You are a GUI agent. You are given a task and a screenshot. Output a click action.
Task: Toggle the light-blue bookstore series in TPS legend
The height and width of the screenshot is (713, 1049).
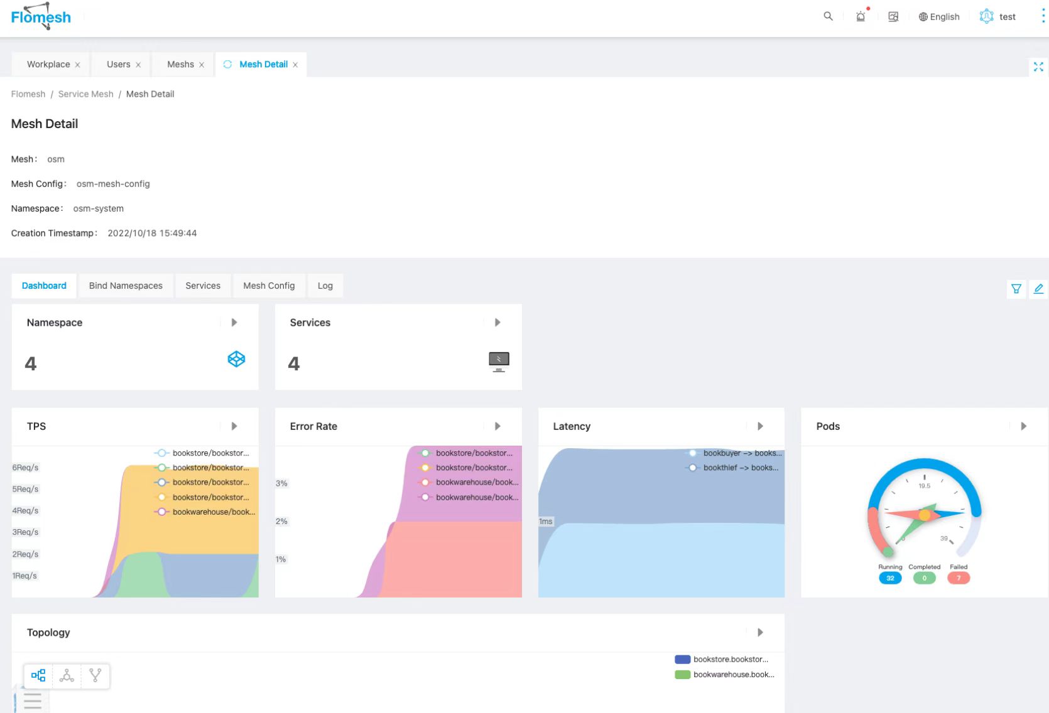coord(202,453)
